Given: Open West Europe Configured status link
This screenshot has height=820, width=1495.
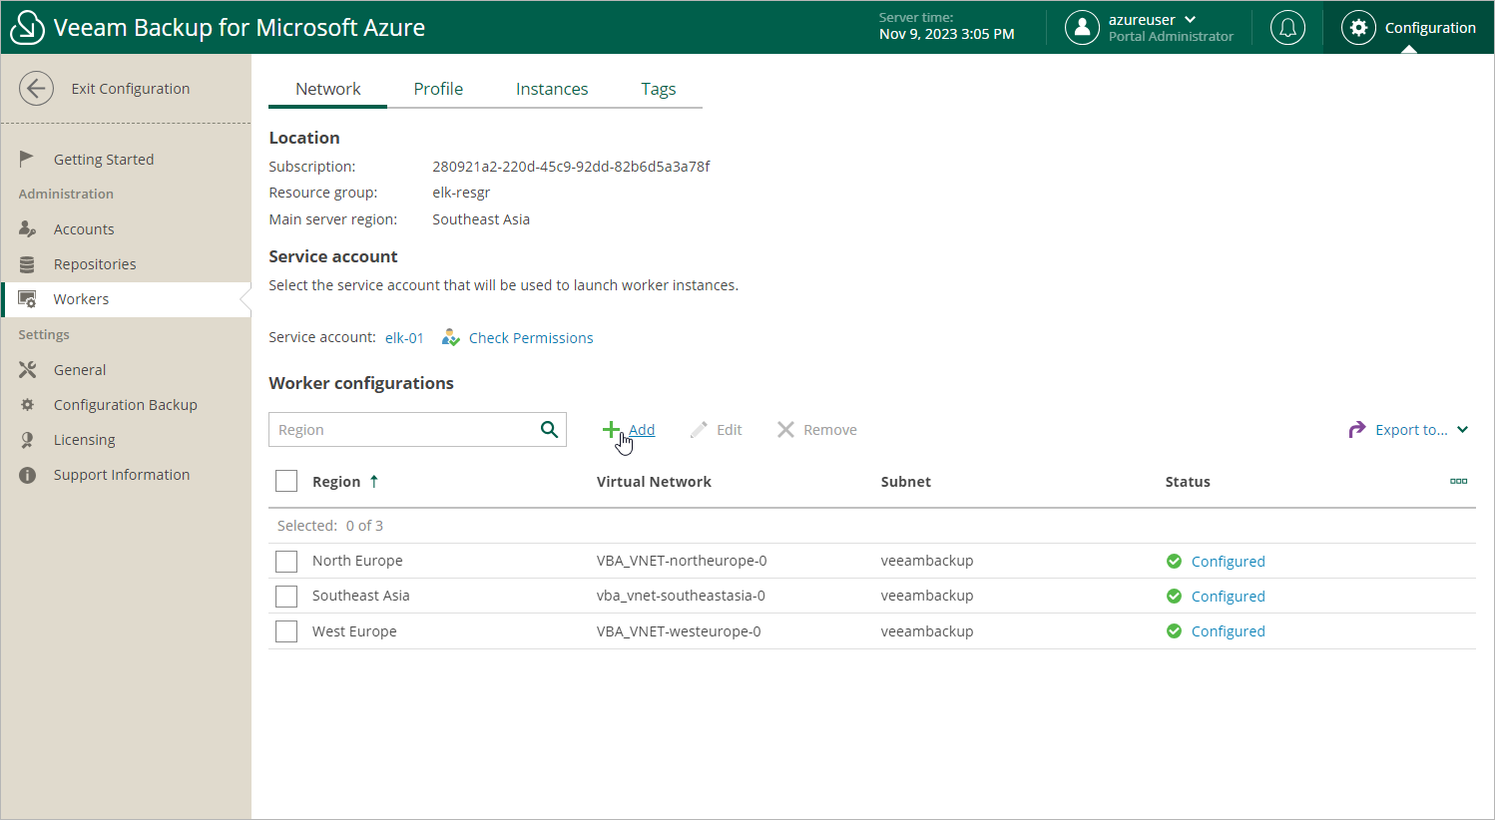Looking at the screenshot, I should pyautogui.click(x=1228, y=631).
